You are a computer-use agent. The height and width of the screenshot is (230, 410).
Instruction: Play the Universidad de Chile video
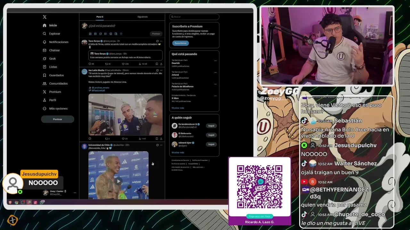pos(119,181)
